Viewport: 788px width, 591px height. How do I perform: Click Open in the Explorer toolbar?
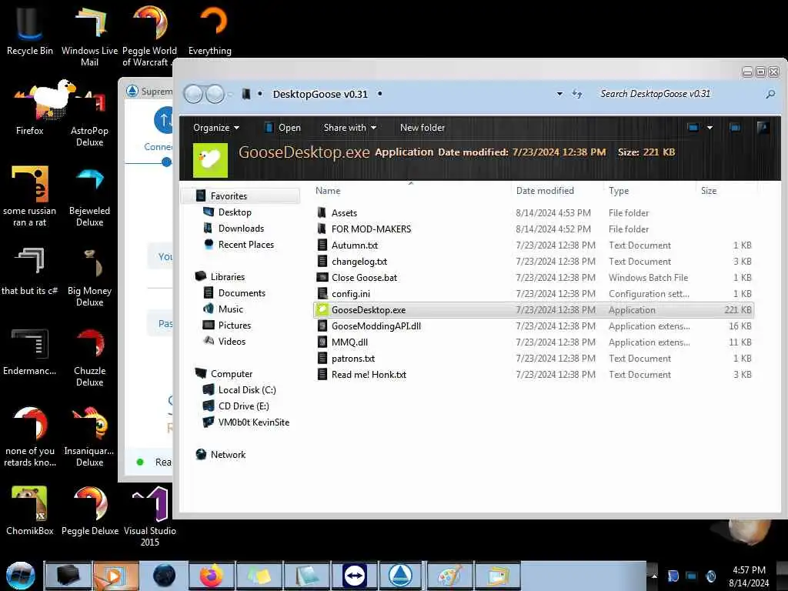tap(282, 128)
